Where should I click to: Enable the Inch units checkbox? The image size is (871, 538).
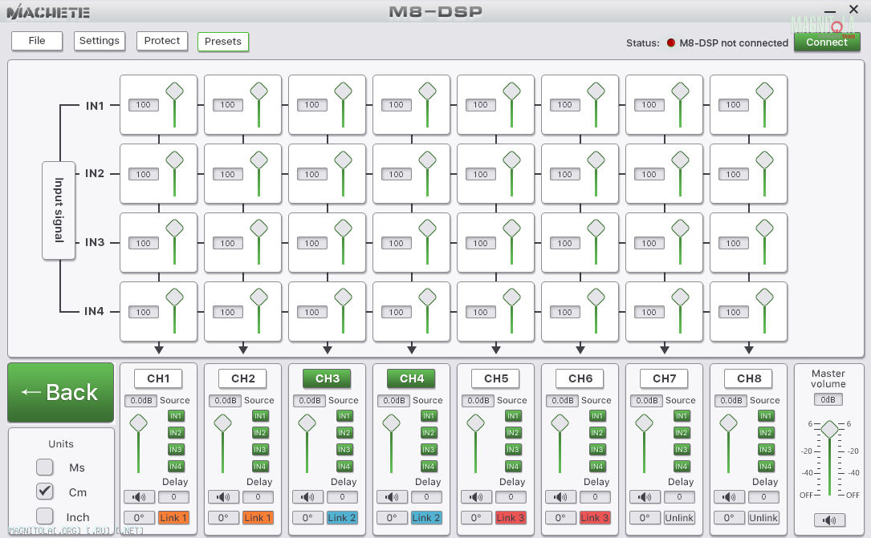coord(44,516)
